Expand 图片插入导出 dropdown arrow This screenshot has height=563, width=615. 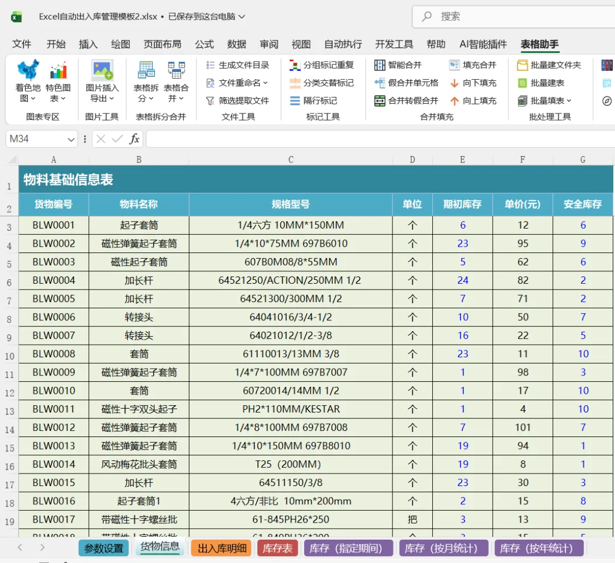(x=112, y=98)
